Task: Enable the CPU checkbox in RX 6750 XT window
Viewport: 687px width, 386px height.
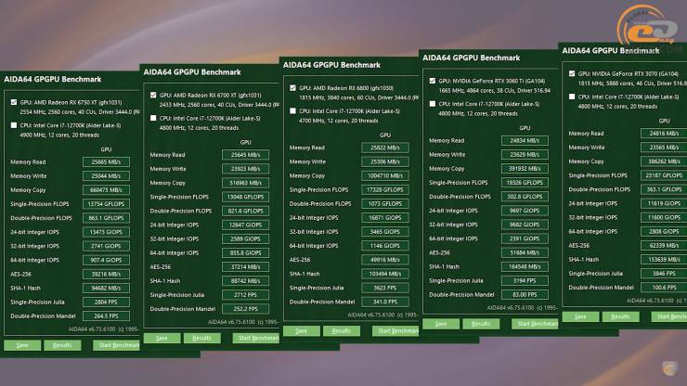Action: [14, 125]
